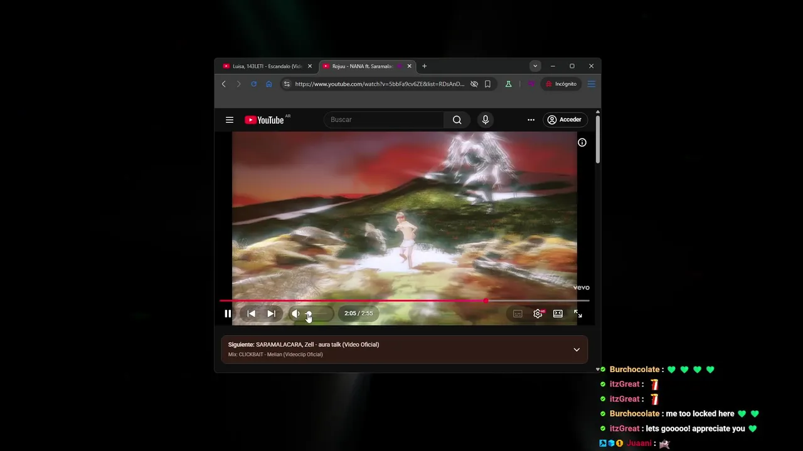Expand the Siguiente playlist panel
Image resolution: width=803 pixels, height=451 pixels.
coord(577,350)
